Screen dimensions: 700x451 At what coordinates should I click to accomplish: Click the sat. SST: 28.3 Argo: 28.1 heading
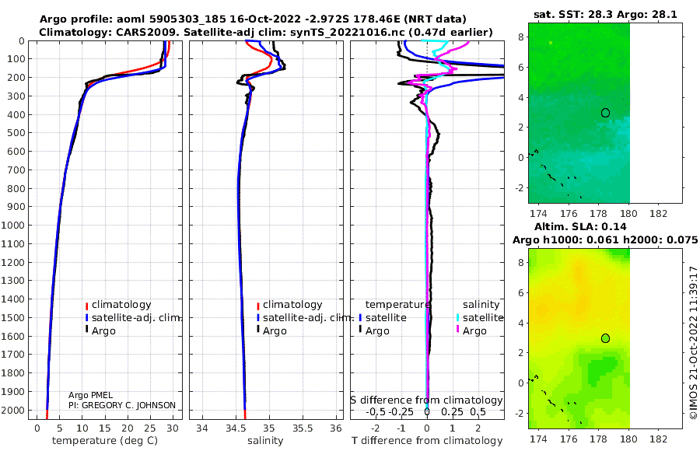point(605,15)
